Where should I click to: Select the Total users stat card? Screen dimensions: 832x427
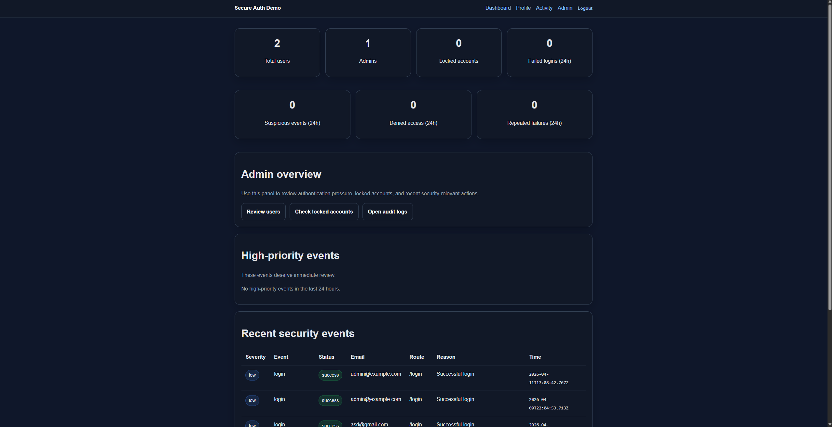pyautogui.click(x=277, y=52)
